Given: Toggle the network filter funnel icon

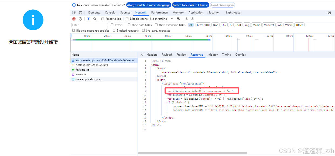Looking at the screenshot, I should click(x=88, y=19).
